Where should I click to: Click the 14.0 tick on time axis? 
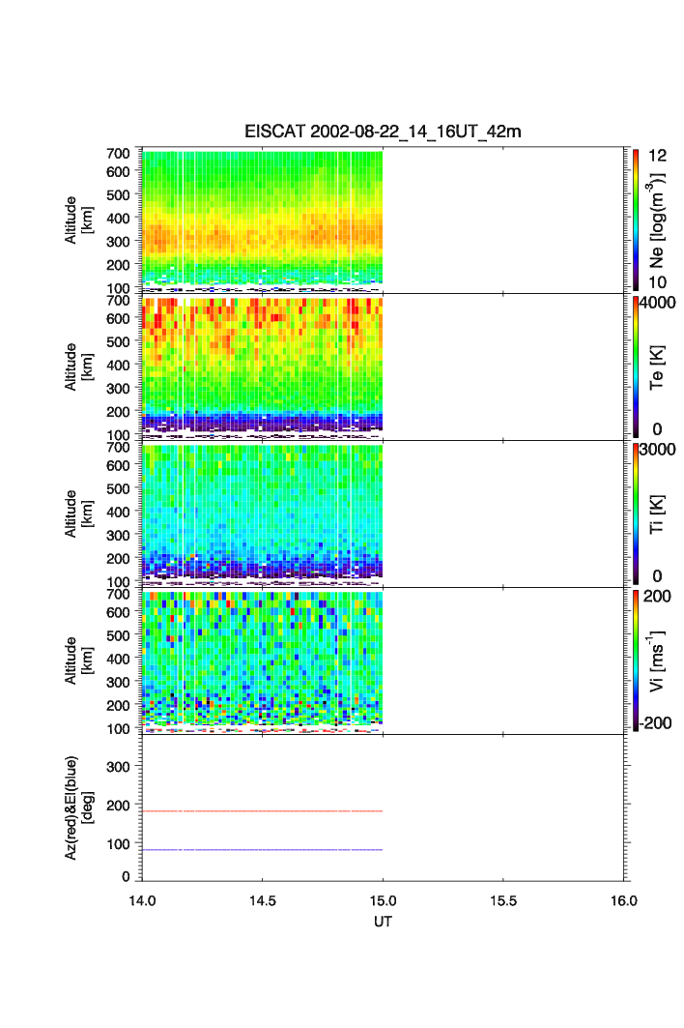point(143,900)
